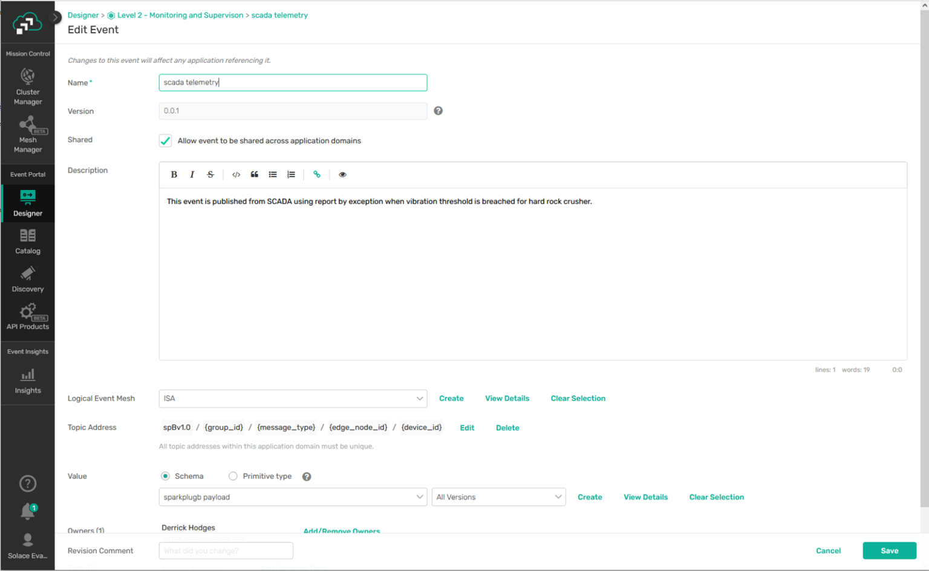Toggle strikethrough in description editor
Screen dimensions: 929x571
210,175
